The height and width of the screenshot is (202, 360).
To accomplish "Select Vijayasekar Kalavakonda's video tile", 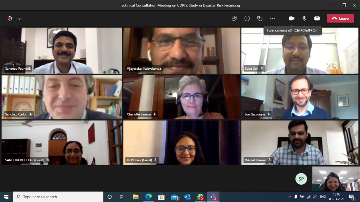I will 182,51.
